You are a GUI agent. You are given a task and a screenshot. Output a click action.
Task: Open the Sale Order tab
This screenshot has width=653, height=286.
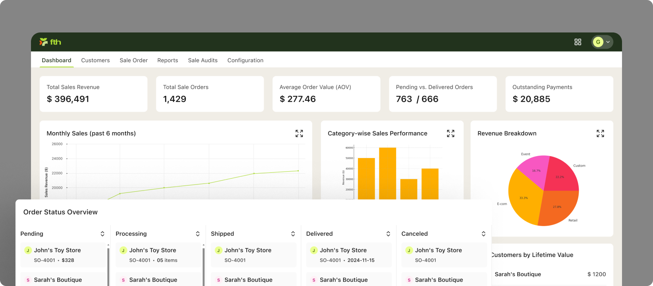tap(134, 60)
